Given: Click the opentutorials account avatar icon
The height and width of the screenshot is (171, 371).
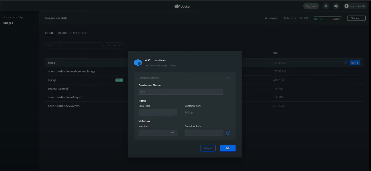Looking at the screenshot, I should 346,6.
